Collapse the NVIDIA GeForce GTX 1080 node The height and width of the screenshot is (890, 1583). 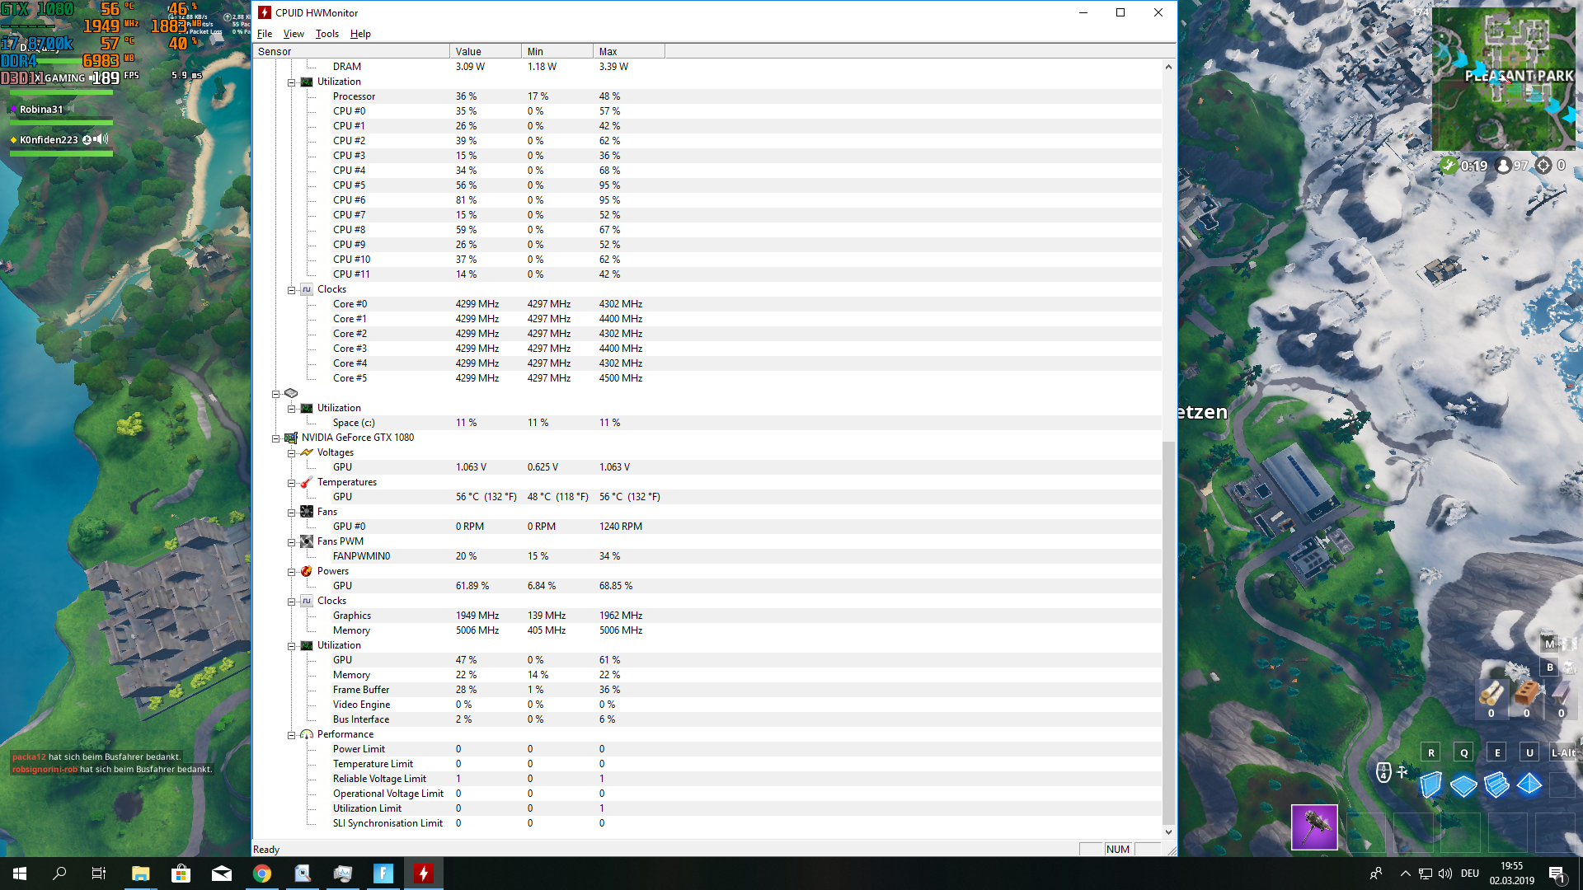tap(276, 438)
